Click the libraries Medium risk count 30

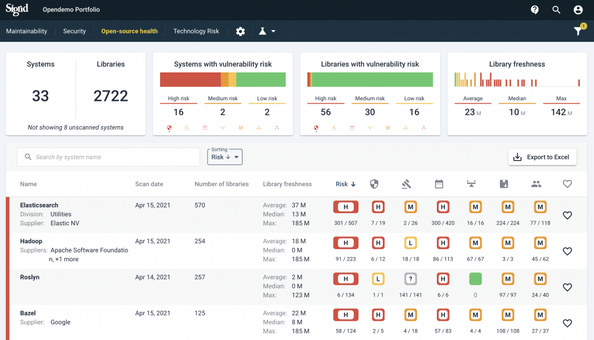370,112
